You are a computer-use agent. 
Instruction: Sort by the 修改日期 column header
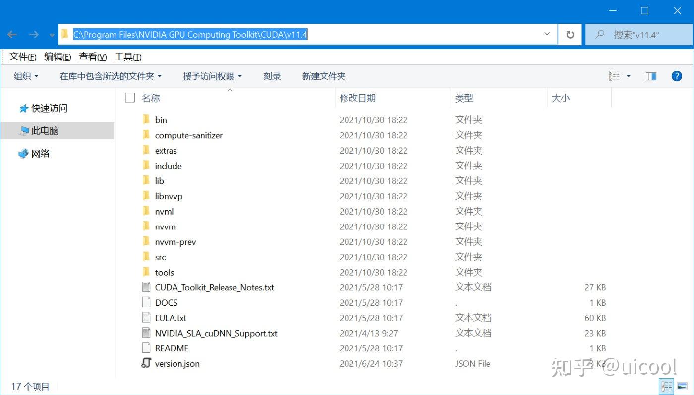357,98
